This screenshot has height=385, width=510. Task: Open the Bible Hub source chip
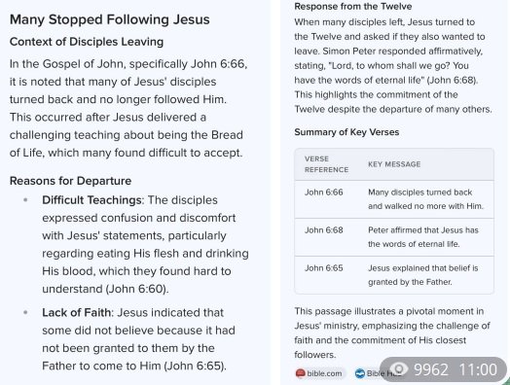coord(379,373)
